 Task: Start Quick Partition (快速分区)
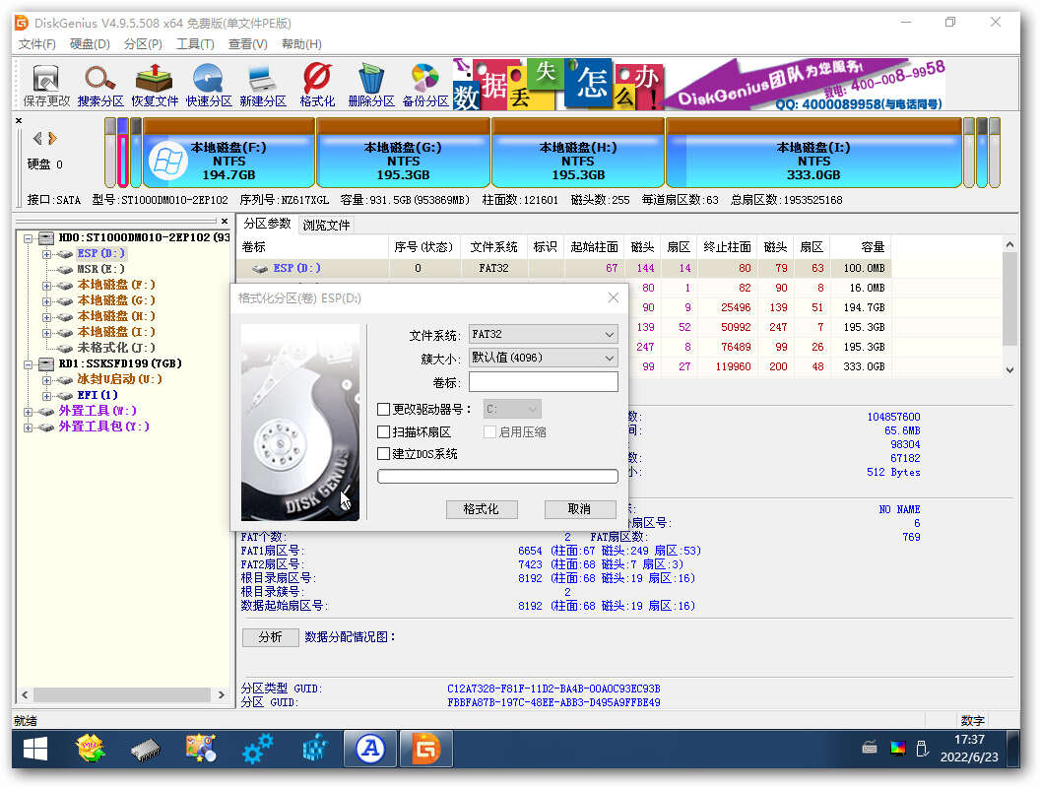click(x=208, y=86)
